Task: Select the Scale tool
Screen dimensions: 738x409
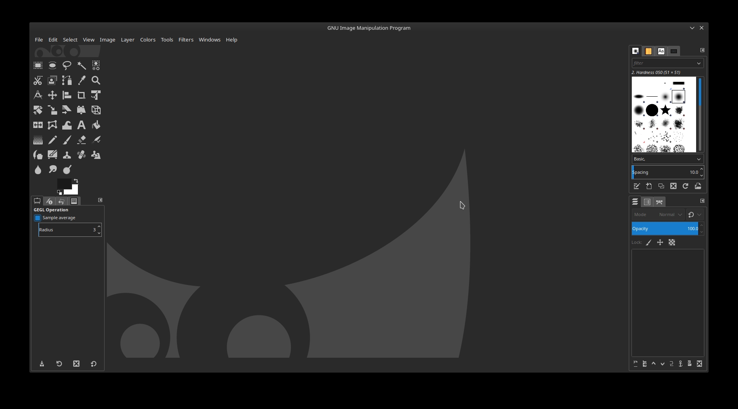Action: (52, 110)
